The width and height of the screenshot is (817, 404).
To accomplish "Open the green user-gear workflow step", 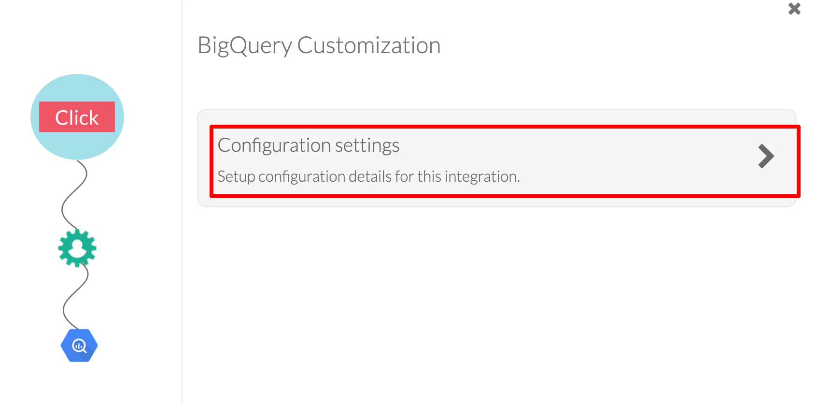I will (77, 248).
